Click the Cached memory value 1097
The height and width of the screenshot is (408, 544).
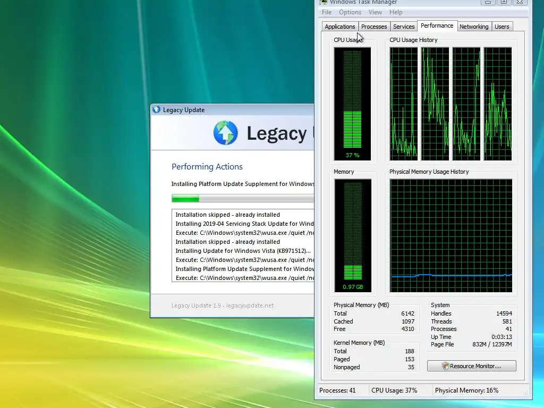pos(408,321)
